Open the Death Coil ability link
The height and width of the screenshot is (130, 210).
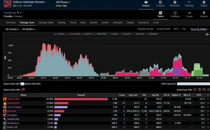pyautogui.click(x=12, y=127)
